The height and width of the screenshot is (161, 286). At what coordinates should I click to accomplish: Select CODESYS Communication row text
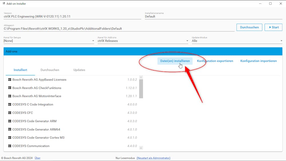31,146
